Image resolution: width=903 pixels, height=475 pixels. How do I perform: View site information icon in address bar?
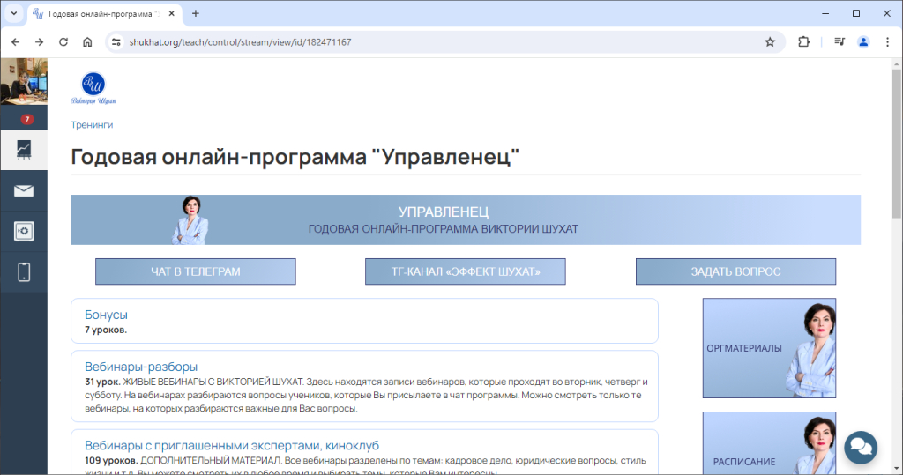pyautogui.click(x=116, y=42)
